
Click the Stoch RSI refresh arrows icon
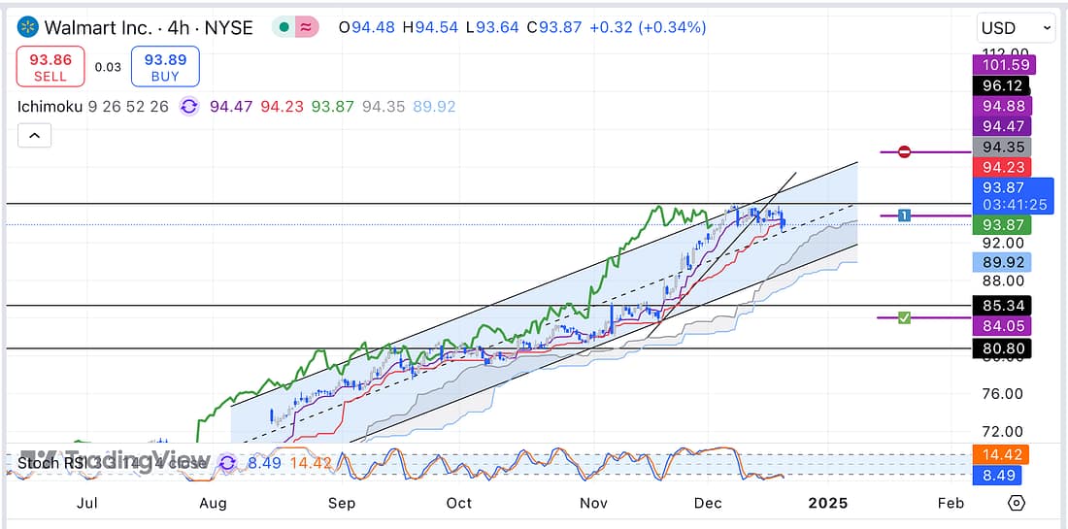(227, 463)
